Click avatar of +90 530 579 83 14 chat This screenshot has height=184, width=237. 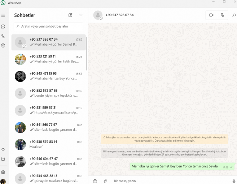(20, 144)
